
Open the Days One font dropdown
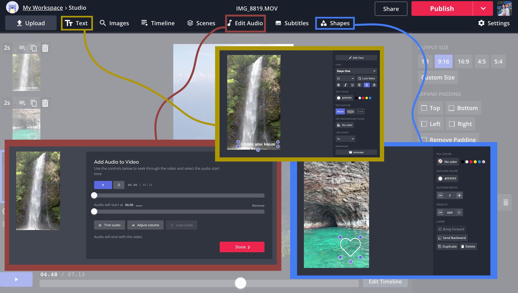[x=356, y=71]
